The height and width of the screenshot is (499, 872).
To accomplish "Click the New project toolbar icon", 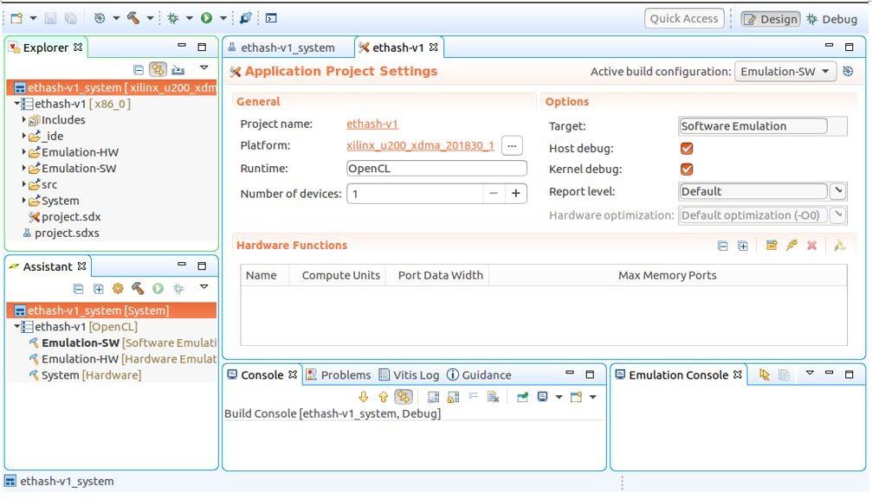I will click(x=16, y=18).
